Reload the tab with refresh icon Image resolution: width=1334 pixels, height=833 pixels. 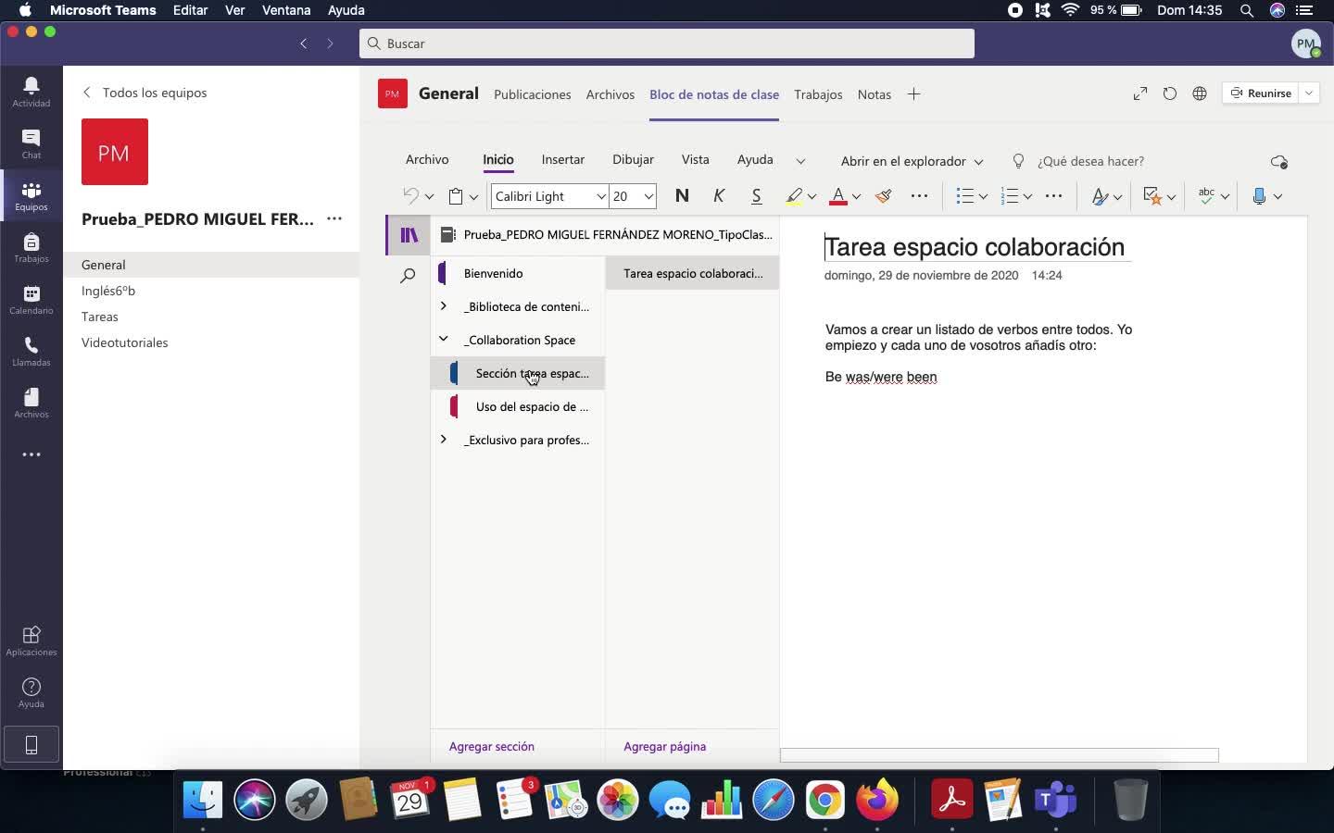[x=1170, y=93]
